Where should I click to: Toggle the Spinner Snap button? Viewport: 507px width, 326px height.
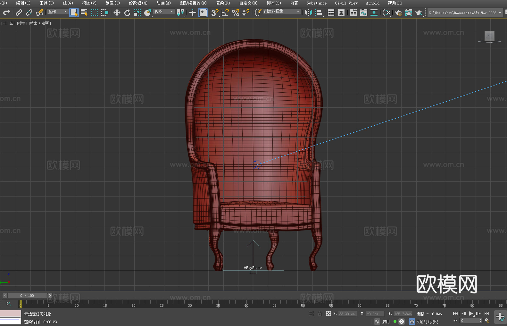(246, 13)
